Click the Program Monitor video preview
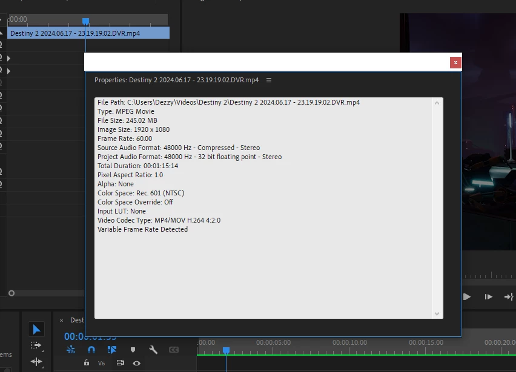This screenshot has width=516, height=372. pos(489,131)
